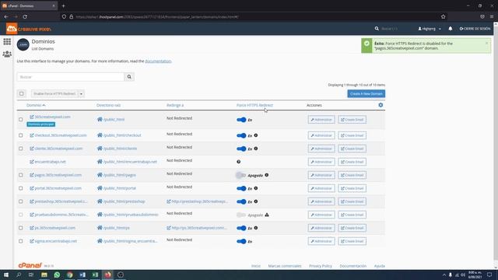The width and height of the screenshot is (498, 280).
Task: Open Firefox application menu icon
Action: click(492, 16)
